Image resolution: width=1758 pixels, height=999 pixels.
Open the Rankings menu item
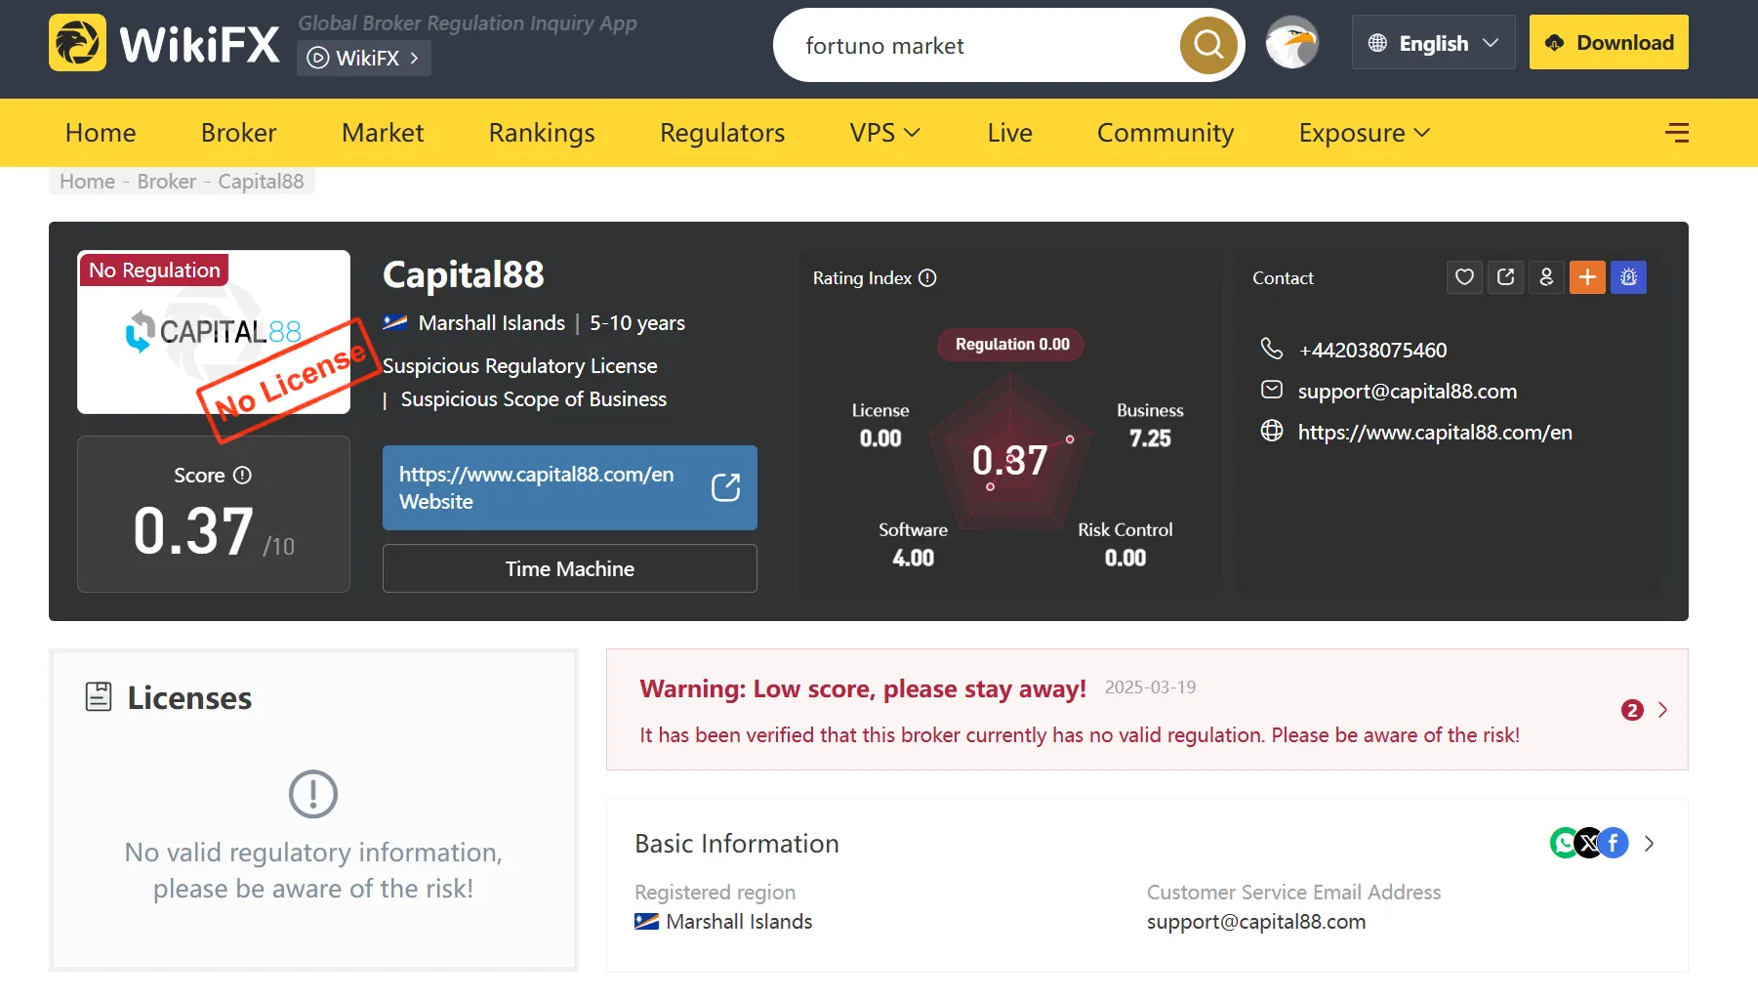coord(542,133)
